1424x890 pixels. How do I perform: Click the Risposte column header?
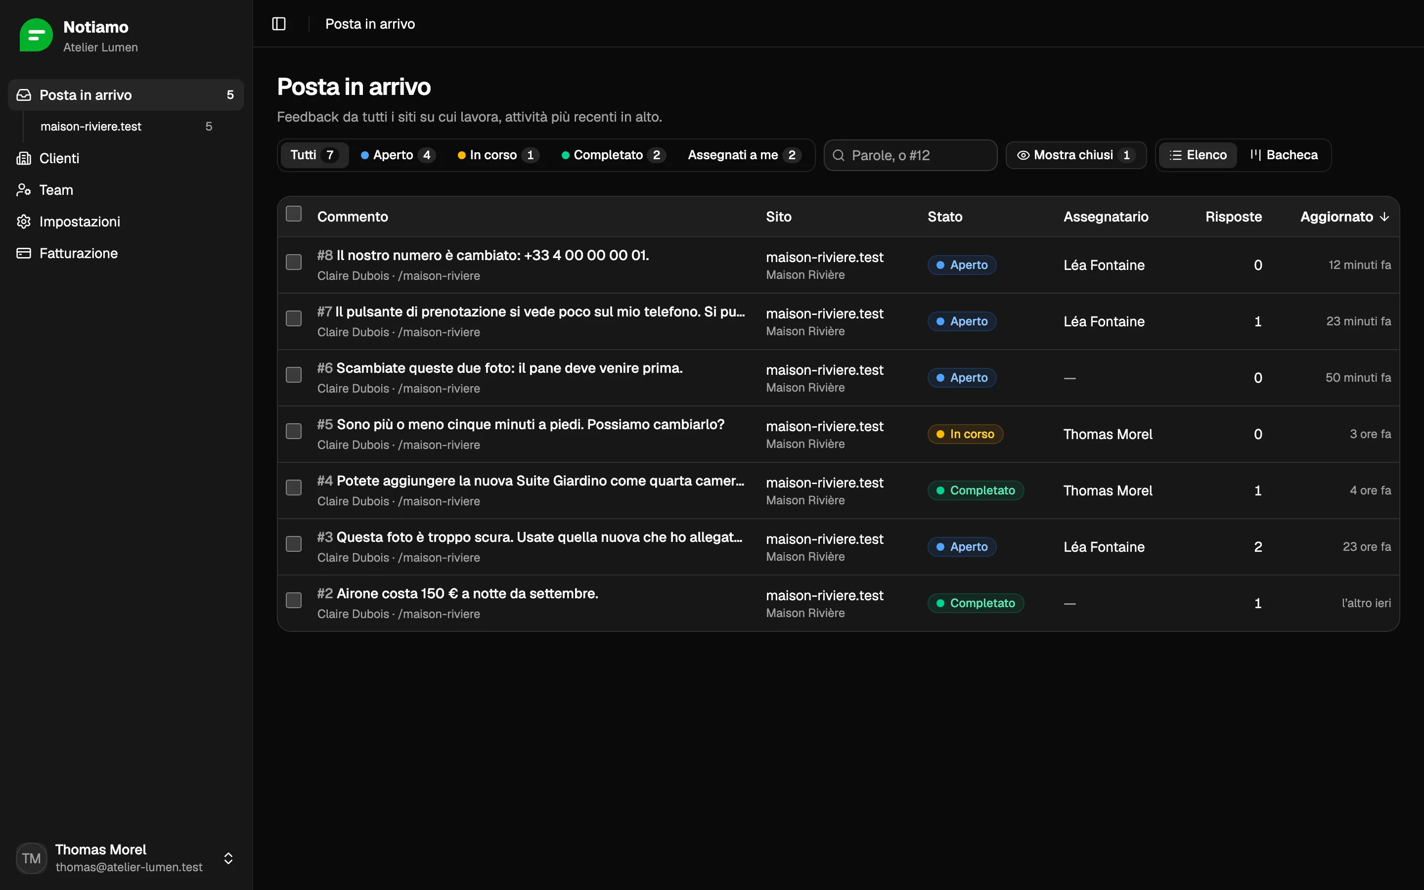click(x=1233, y=217)
